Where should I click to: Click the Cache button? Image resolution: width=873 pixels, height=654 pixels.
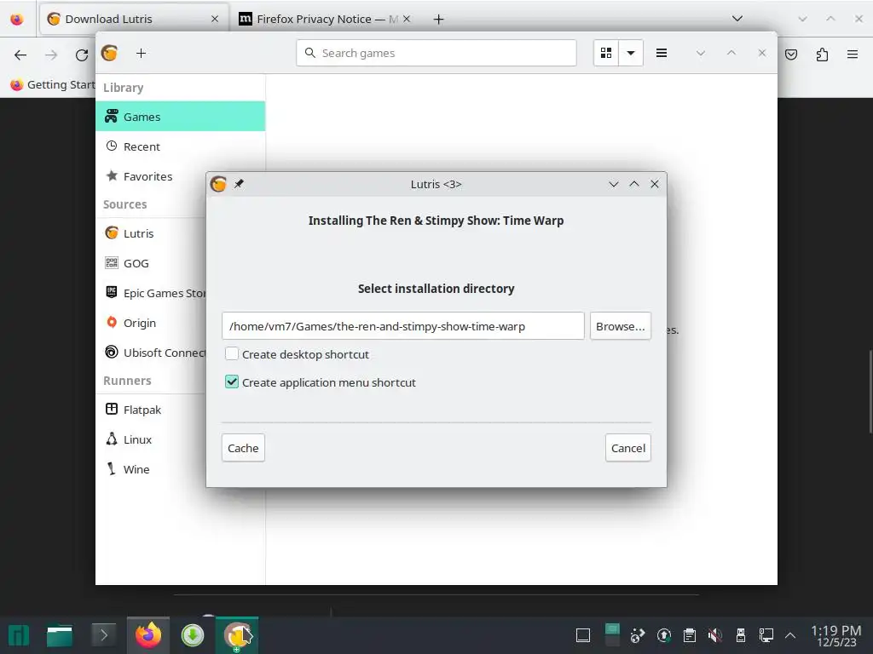point(243,448)
